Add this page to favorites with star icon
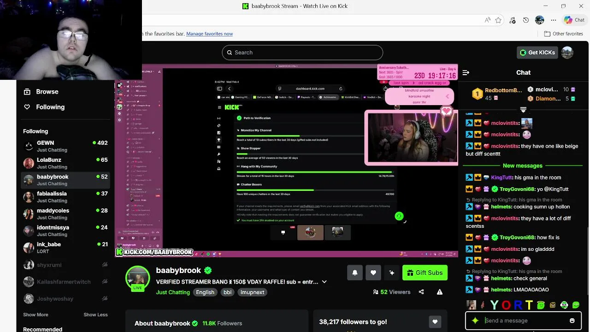The height and width of the screenshot is (332, 590). click(498, 20)
